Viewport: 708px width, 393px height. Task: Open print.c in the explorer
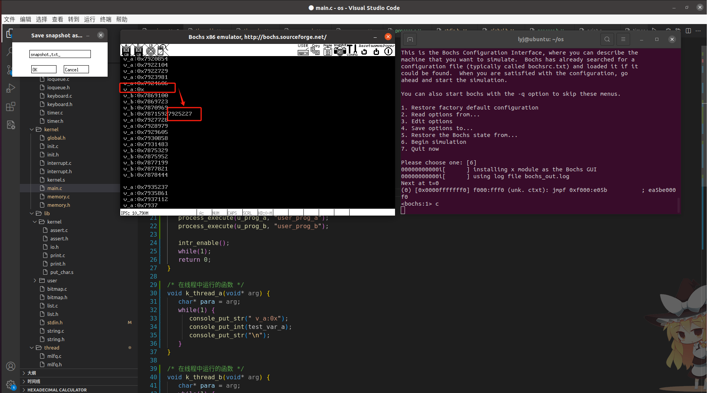point(58,255)
